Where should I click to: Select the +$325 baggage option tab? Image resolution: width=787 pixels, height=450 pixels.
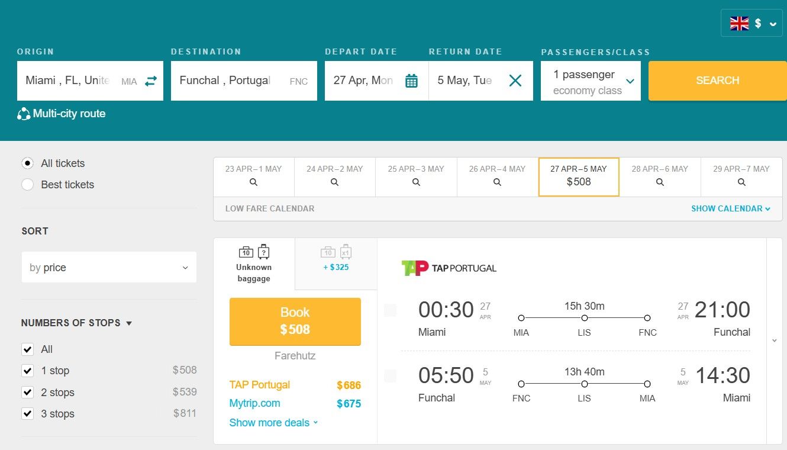[336, 259]
